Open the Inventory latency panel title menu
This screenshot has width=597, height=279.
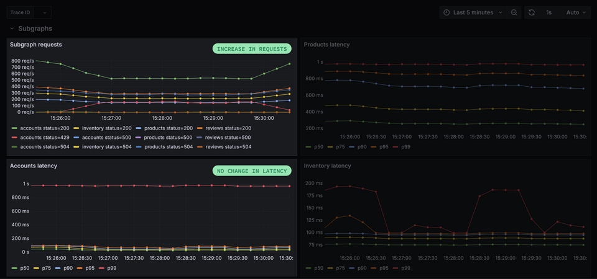coord(327,166)
